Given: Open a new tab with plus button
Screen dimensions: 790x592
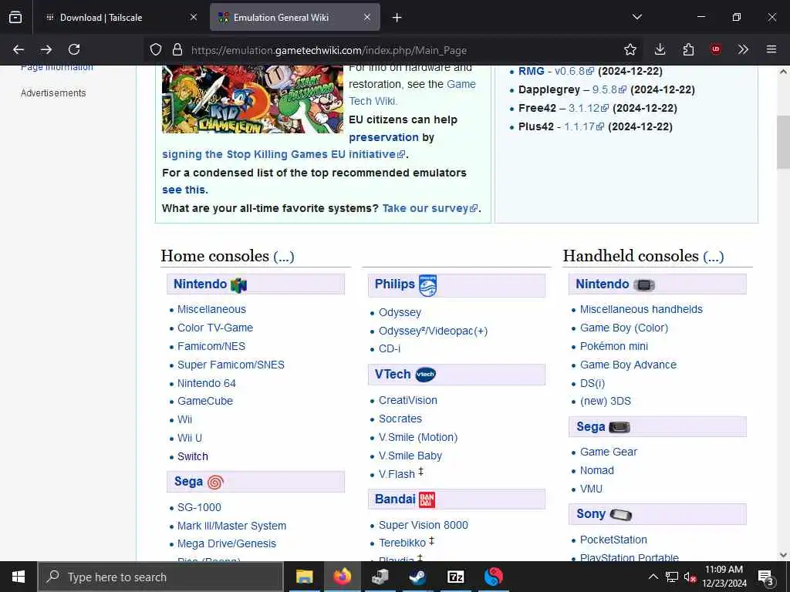Looking at the screenshot, I should click(x=397, y=18).
